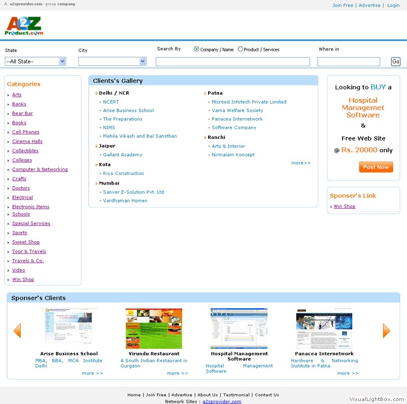The width and height of the screenshot is (407, 404).
Task: Open Win Shop under Sponser's Link
Action: click(x=344, y=207)
